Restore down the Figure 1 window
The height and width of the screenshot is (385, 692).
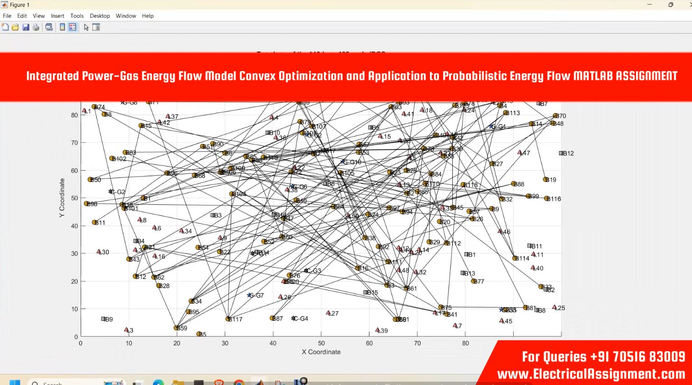[670, 5]
